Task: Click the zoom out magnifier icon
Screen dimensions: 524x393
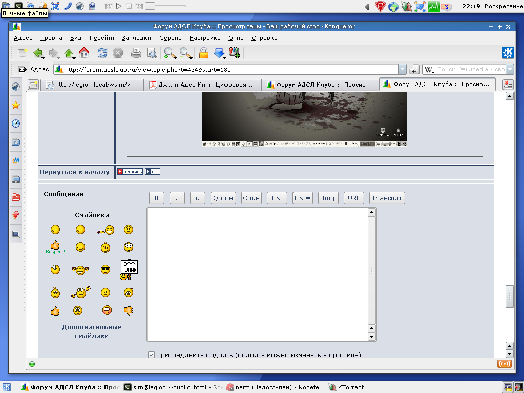Action: pos(185,53)
